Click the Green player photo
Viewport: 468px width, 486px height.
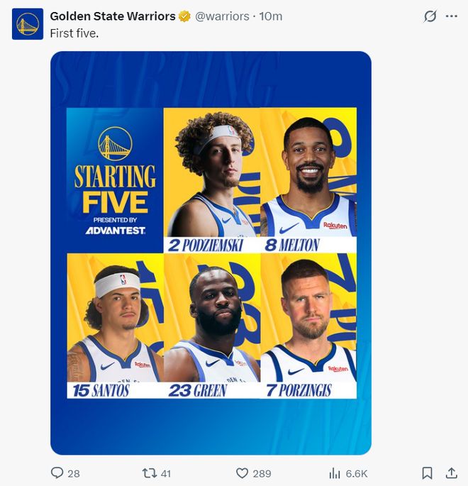pyautogui.click(x=212, y=319)
